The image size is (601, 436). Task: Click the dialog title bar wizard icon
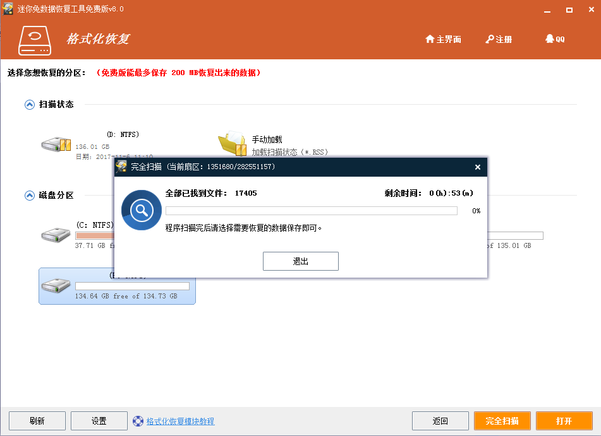click(121, 167)
